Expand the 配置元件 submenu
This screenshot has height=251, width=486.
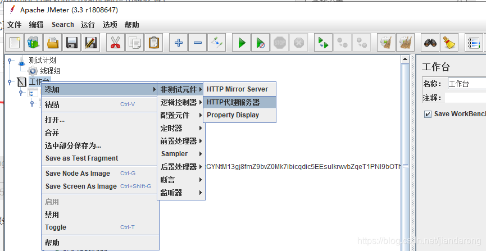181,115
